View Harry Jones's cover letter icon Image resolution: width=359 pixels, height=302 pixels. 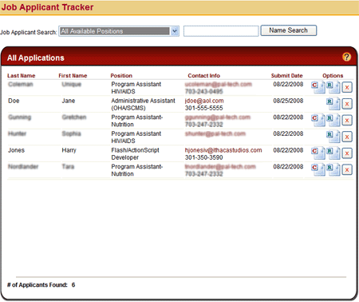(318, 153)
